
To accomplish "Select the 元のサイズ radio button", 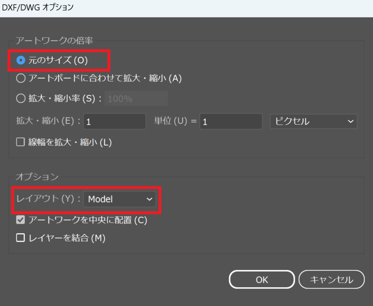I will (x=21, y=60).
